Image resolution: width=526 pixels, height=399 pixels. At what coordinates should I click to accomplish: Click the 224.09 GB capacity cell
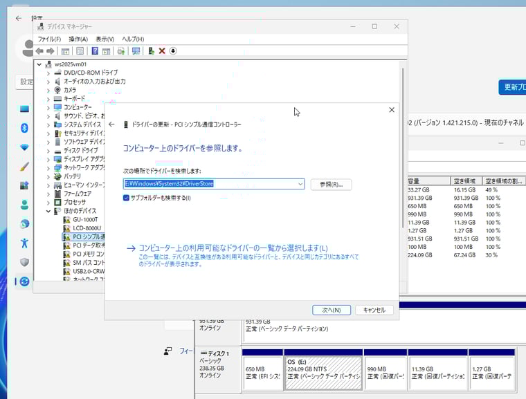[x=419, y=255]
